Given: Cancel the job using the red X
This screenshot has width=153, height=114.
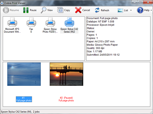Looking at the screenshot, I should (78, 10).
